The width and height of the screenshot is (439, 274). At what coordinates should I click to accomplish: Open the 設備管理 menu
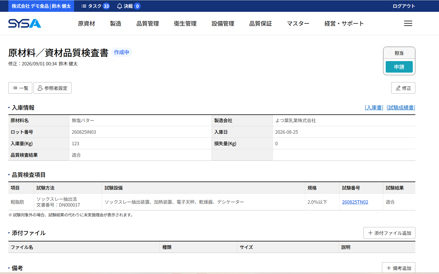[x=223, y=24]
